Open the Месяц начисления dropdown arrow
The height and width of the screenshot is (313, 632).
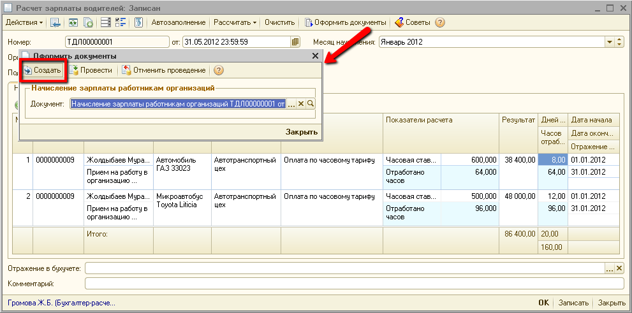(609, 42)
